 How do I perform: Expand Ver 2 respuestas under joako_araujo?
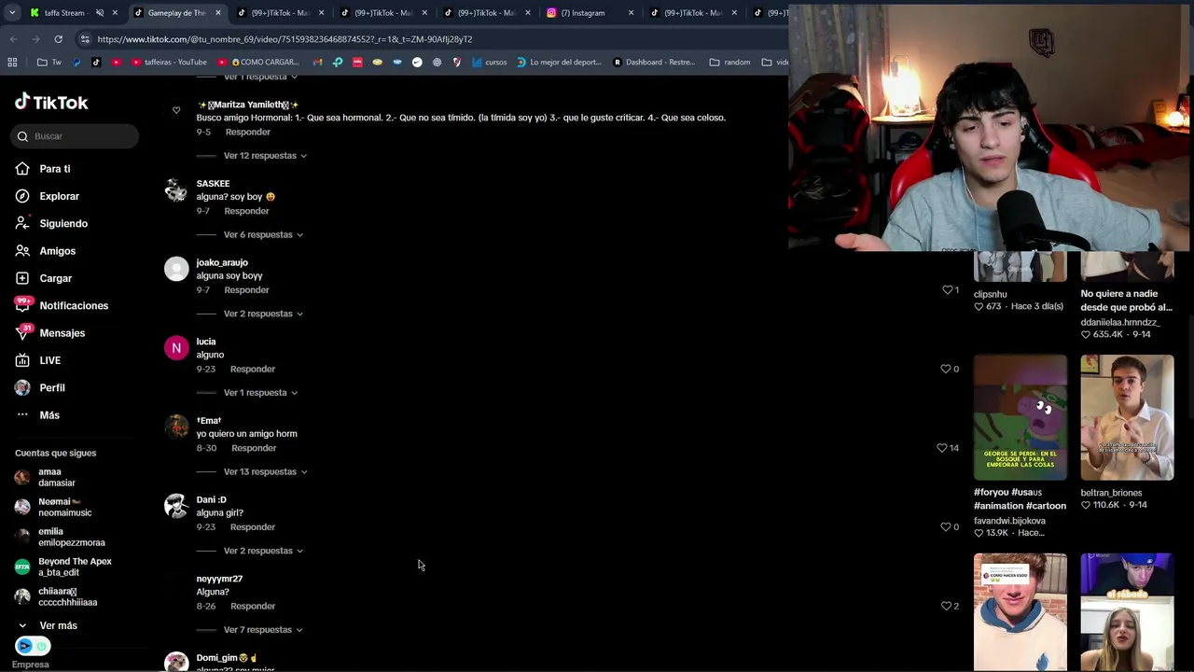click(263, 314)
